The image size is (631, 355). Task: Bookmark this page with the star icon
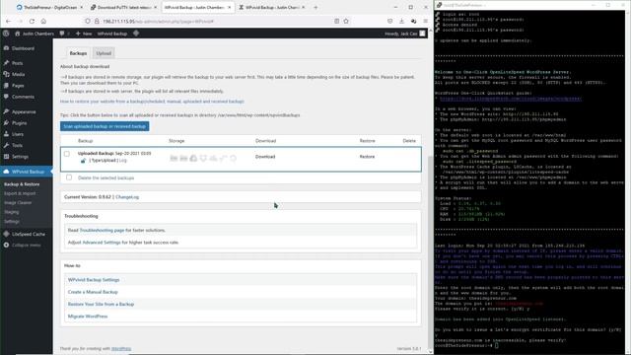[346, 22]
